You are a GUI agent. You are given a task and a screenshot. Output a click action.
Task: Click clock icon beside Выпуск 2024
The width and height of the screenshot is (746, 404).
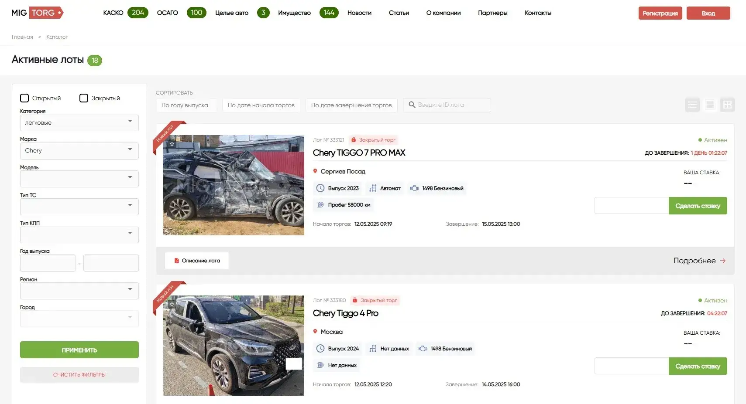coord(320,349)
